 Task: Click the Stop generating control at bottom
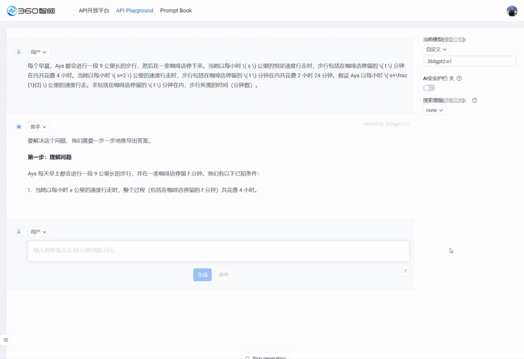point(265,356)
